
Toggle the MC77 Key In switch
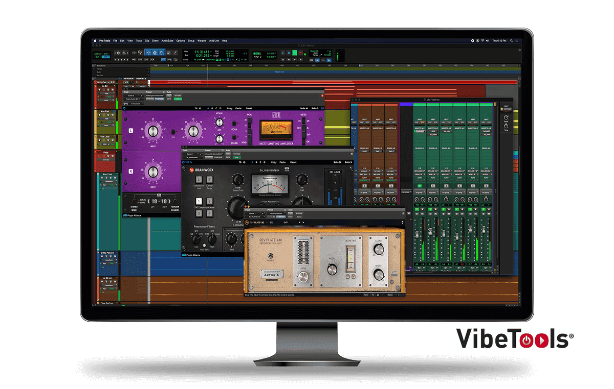coord(234,124)
